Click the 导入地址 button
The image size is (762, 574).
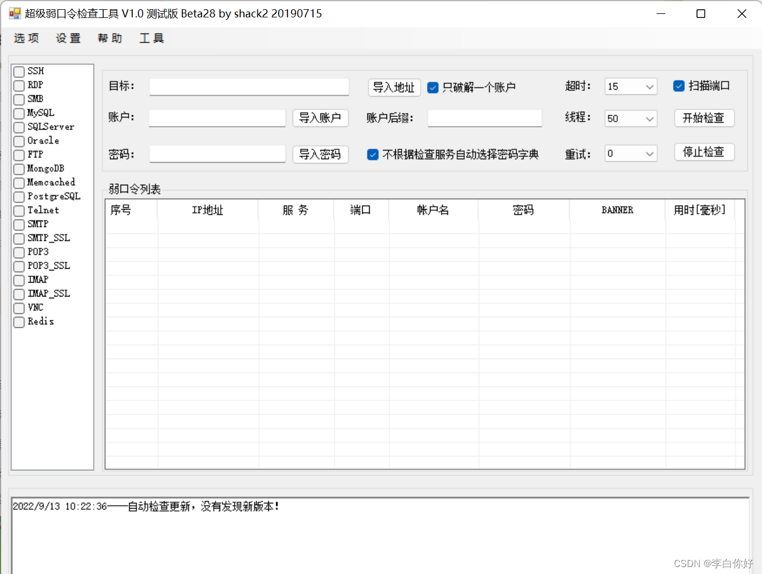(x=394, y=87)
